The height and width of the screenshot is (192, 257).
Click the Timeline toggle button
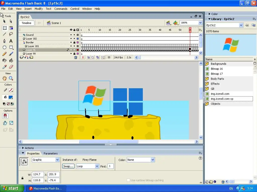(27, 23)
